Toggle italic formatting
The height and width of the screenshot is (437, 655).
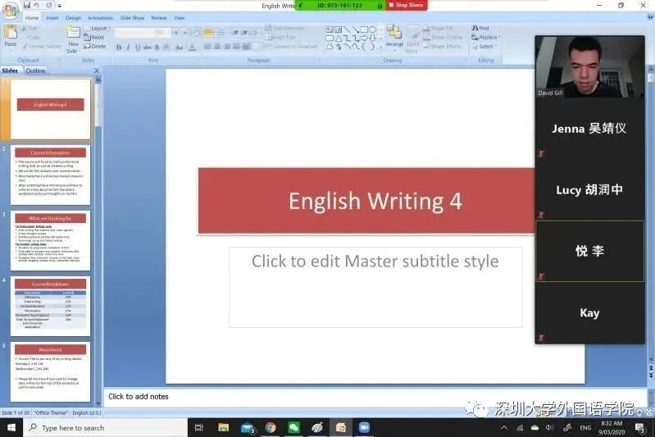[128, 48]
